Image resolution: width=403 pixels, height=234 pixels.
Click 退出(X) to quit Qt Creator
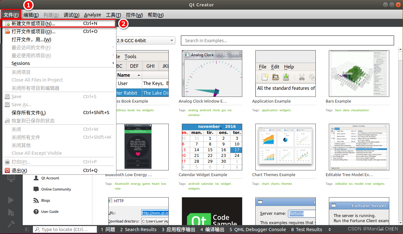[x=58, y=170]
